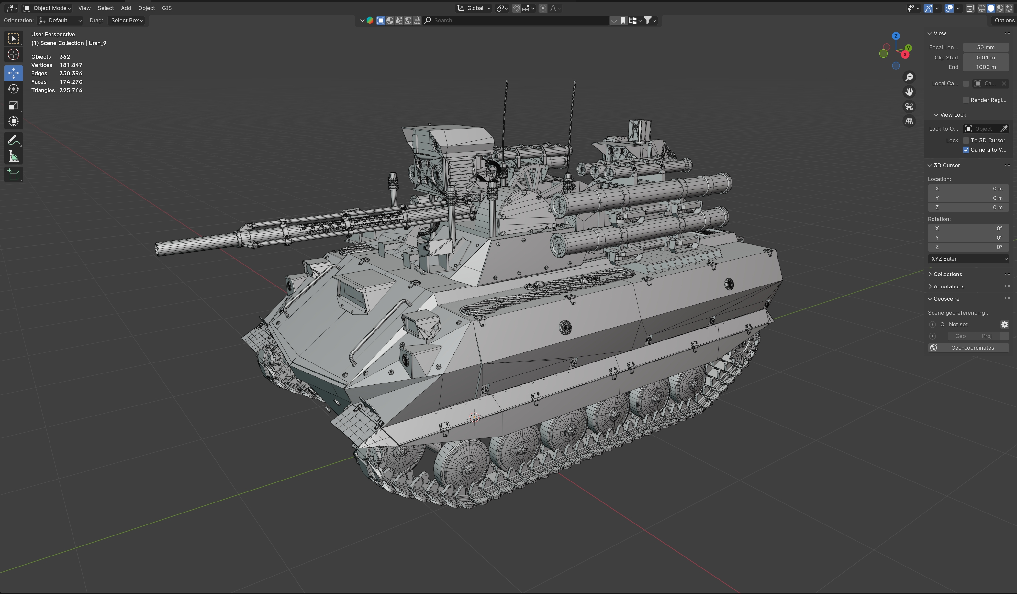Screen dimensions: 1017x594
Task: Activate the Scale tool
Action: coord(13,106)
